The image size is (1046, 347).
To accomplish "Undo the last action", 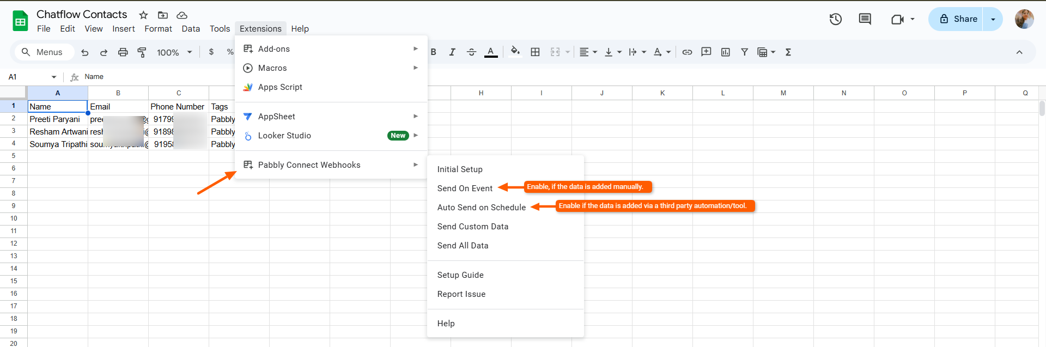I will coord(85,52).
